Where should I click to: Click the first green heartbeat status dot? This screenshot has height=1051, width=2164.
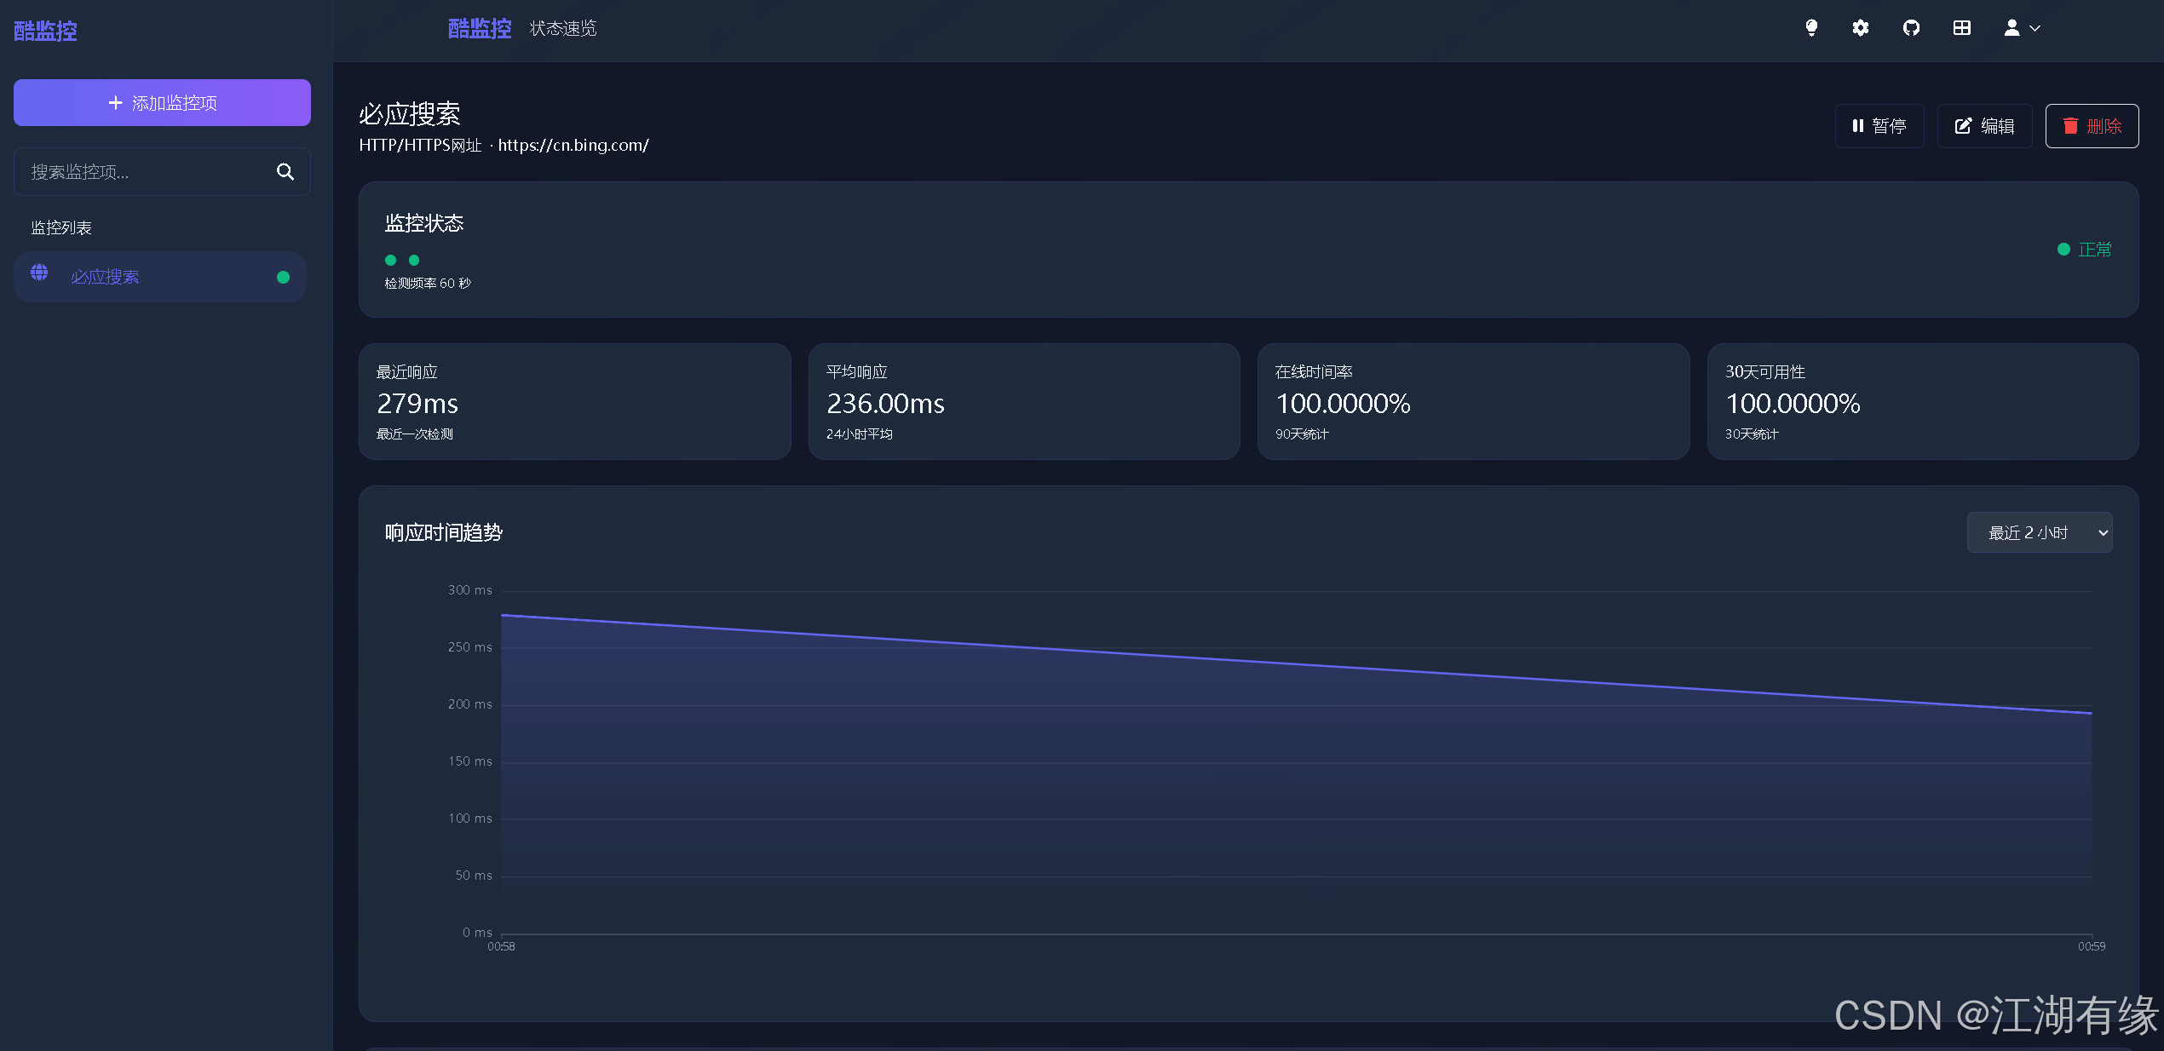click(391, 261)
